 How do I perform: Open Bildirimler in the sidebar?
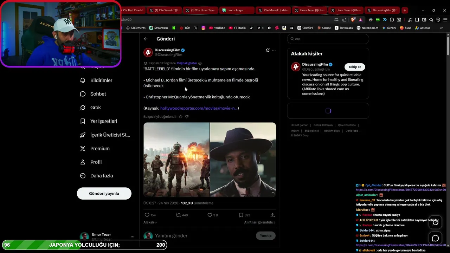click(96, 80)
